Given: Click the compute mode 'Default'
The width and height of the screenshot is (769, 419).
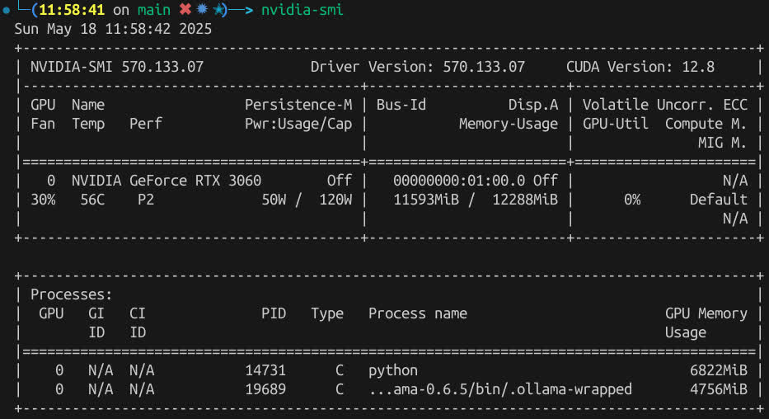Looking at the screenshot, I should click(x=719, y=200).
